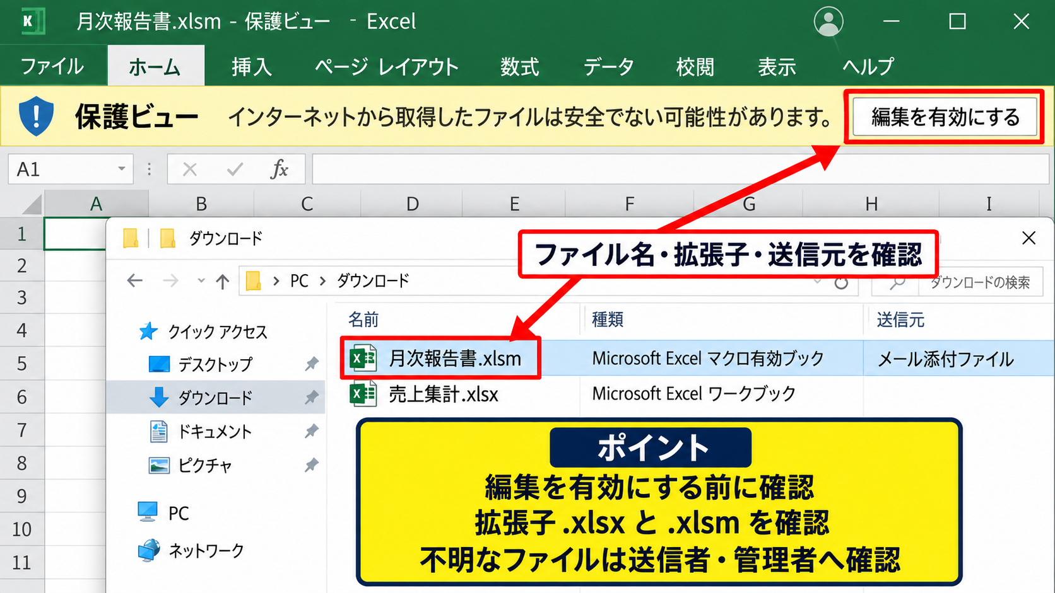Image resolution: width=1055 pixels, height=593 pixels.
Task: Click the formula bar input field
Action: pos(680,169)
